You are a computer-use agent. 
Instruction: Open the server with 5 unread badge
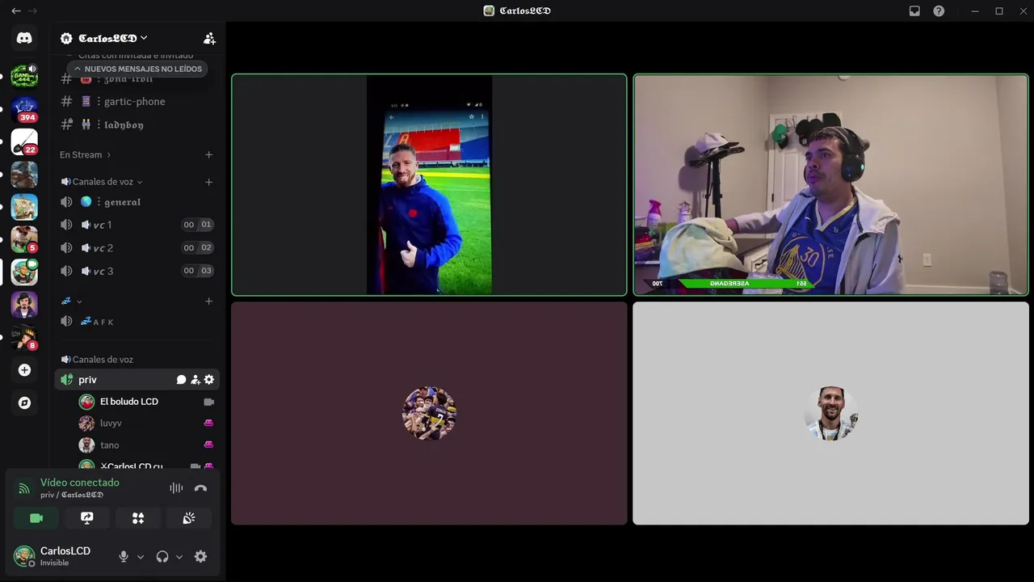[24, 239]
